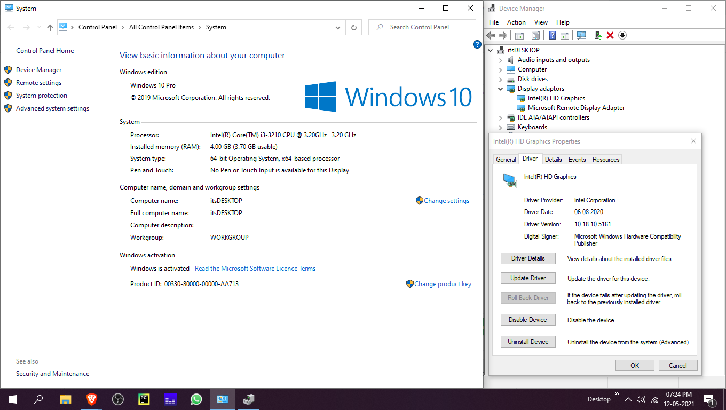Switch to the Events tab

577,160
